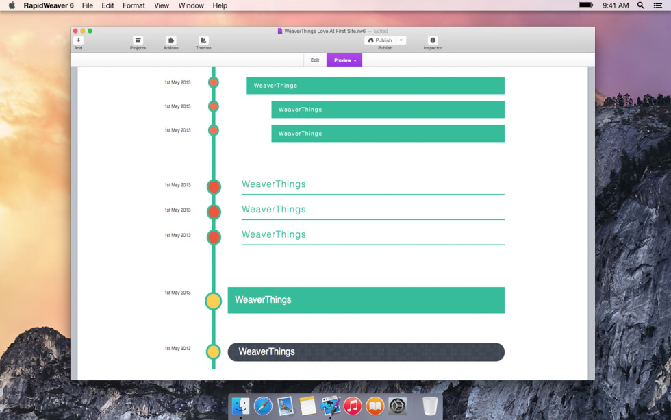Open the Apple menu
Screen dimensions: 671x420
(x=12, y=5)
